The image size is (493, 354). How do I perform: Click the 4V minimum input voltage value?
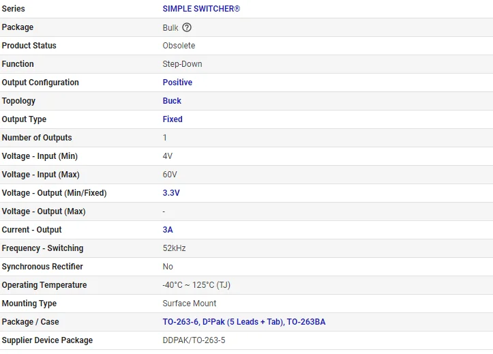pos(168,156)
